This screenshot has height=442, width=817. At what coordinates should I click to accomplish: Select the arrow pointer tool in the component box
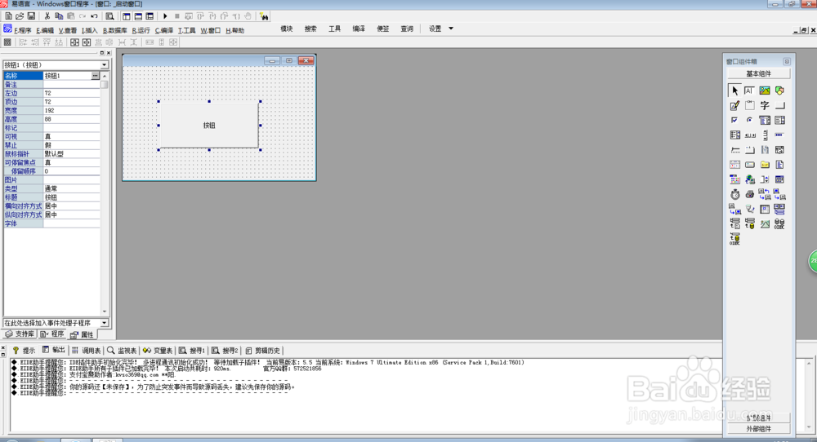coord(734,91)
